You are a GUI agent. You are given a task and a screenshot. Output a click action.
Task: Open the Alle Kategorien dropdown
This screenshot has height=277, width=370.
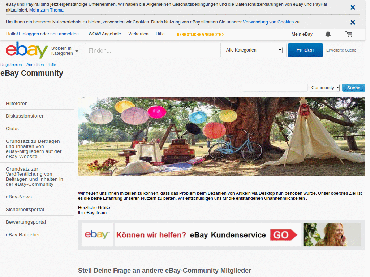[x=253, y=50]
